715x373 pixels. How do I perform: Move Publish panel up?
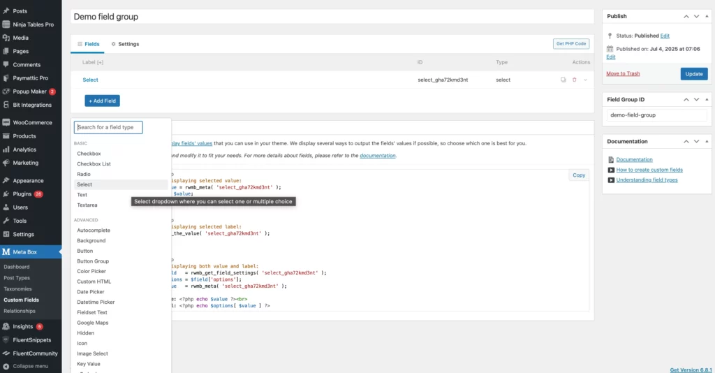[686, 17]
